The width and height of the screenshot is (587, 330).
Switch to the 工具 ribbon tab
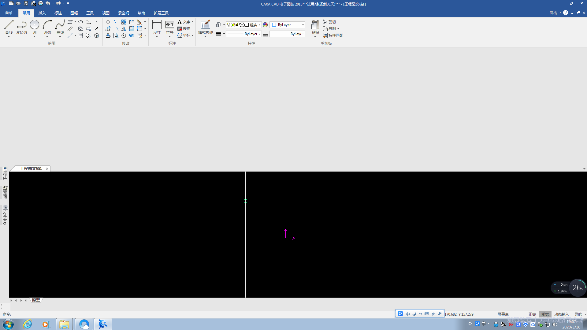pos(90,13)
